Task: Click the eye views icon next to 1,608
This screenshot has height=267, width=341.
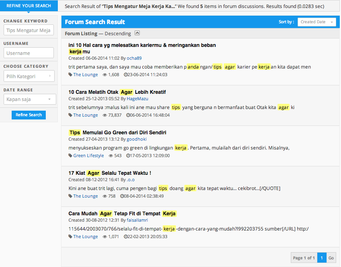Action: [x=104, y=75]
